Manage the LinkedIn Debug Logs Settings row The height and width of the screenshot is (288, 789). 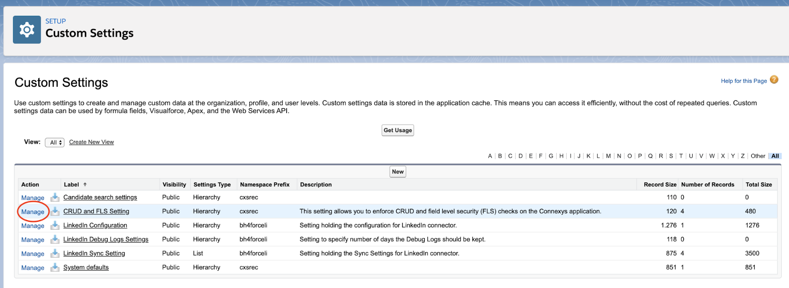pyautogui.click(x=33, y=240)
